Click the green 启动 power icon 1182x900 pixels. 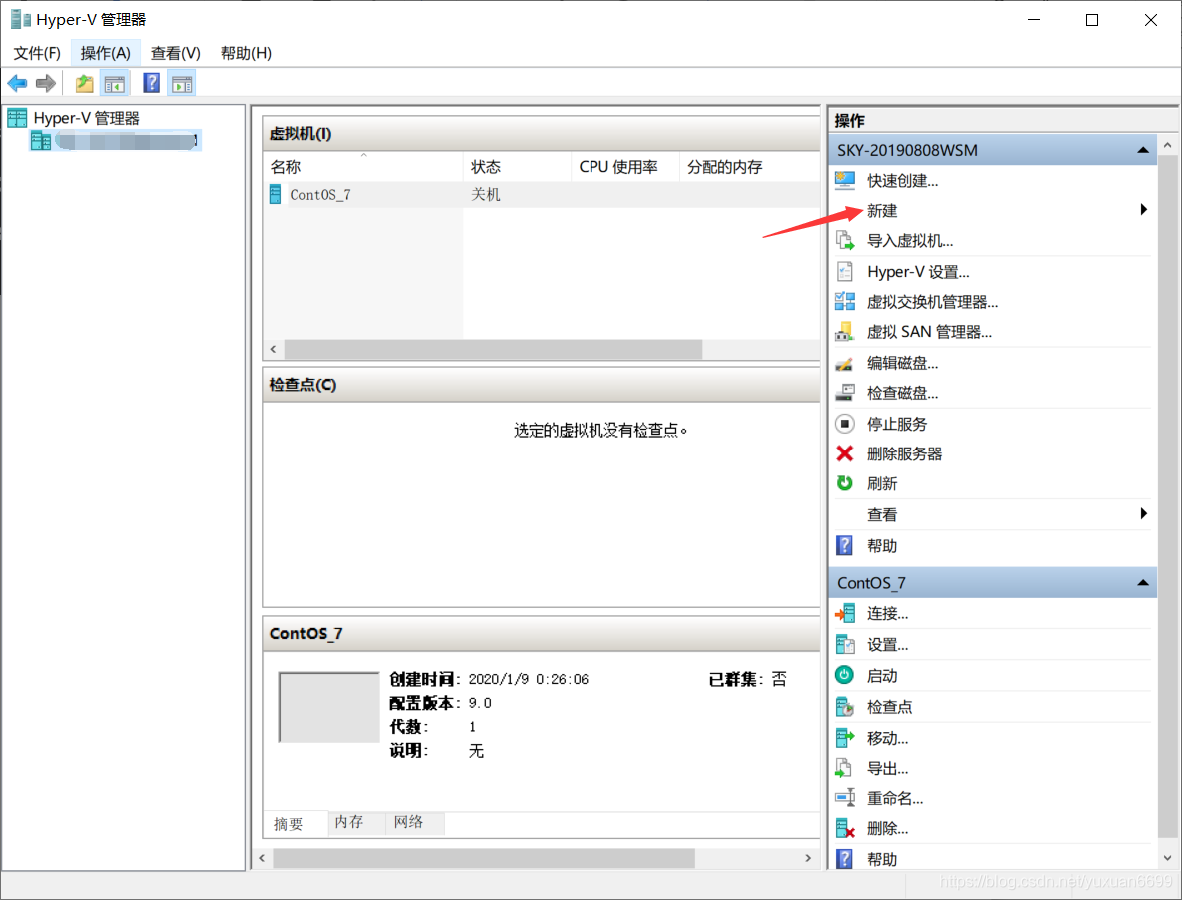pyautogui.click(x=845, y=675)
